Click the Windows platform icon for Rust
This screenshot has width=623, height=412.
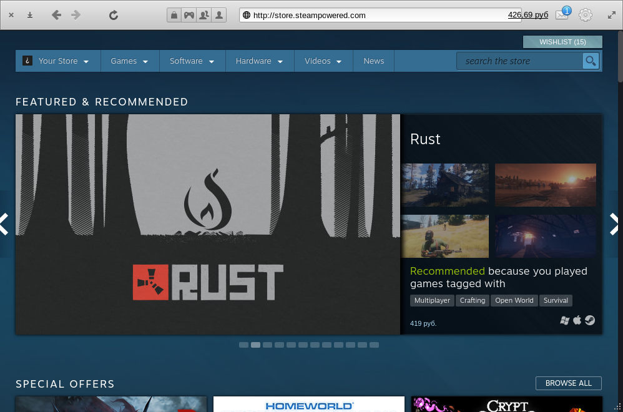[x=564, y=320]
